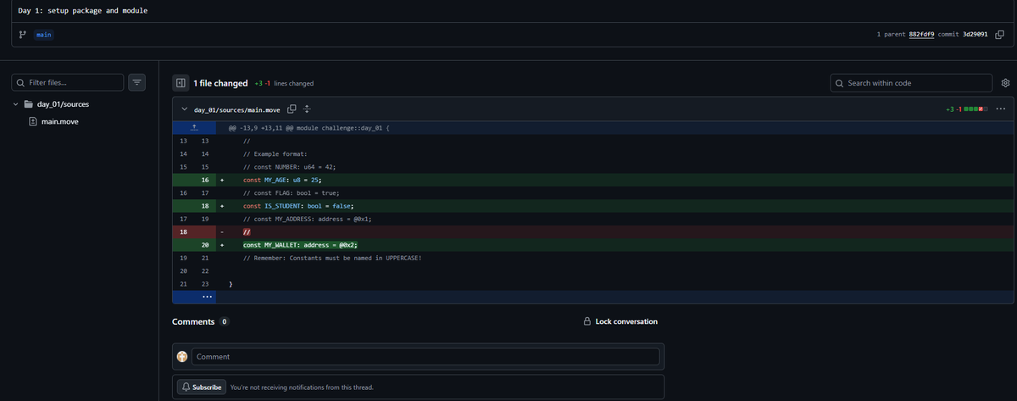This screenshot has width=1017, height=401.
Task: Open the file filter options button
Action: point(138,82)
